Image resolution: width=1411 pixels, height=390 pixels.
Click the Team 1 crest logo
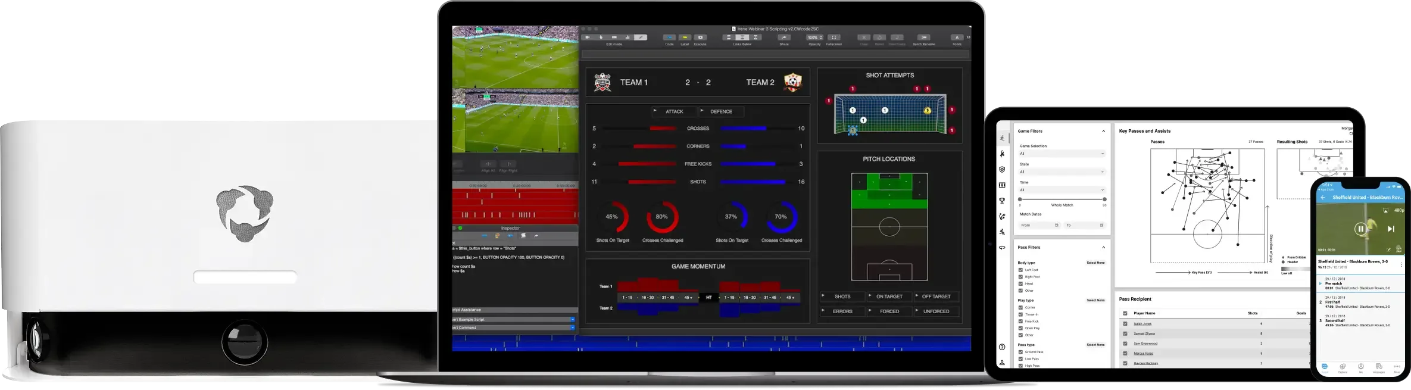603,83
